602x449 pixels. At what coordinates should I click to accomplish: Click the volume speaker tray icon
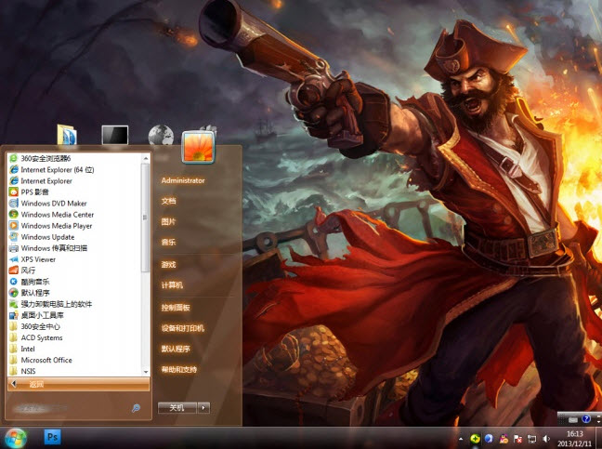pyautogui.click(x=545, y=438)
